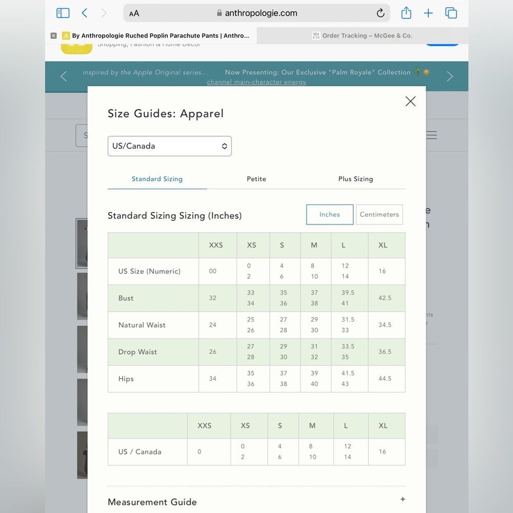
Task: Switch to Order Tracking McGee & Co. tab
Action: click(362, 36)
